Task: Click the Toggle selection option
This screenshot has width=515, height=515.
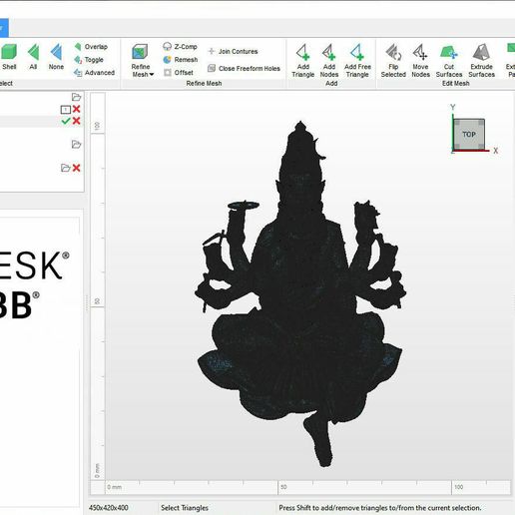Action: coord(89,60)
